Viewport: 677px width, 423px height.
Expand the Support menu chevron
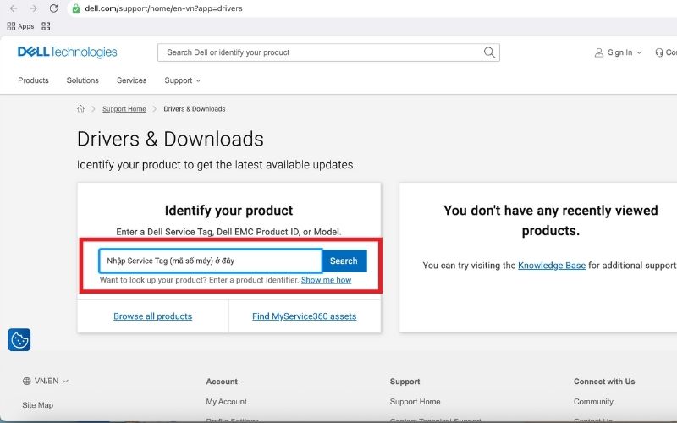pos(198,80)
